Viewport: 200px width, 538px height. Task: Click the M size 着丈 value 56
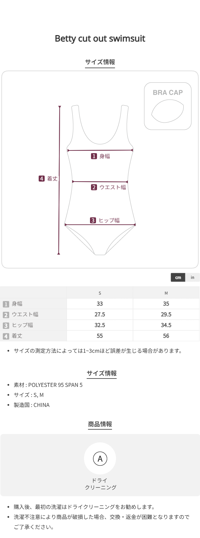pos(166,336)
